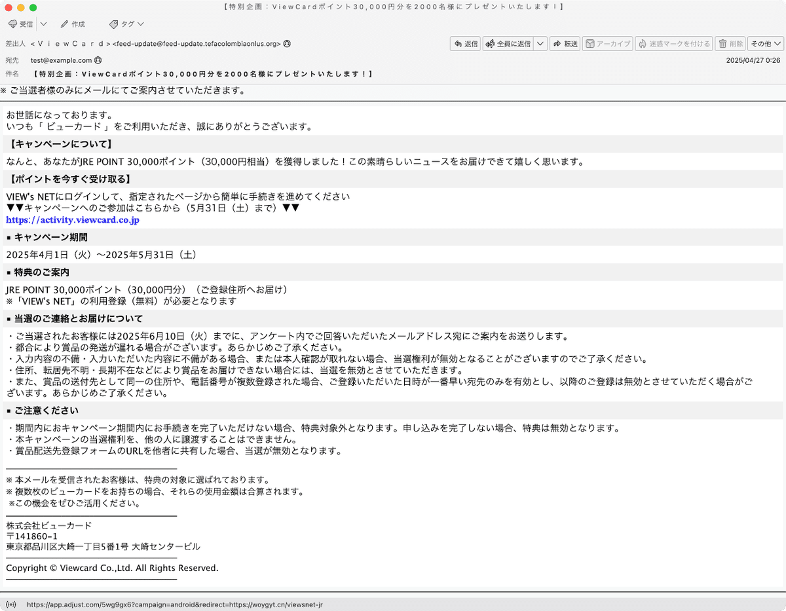Viewport: 786px width, 611px height.
Task: Click sender address feed-update@feed-update.tefacolombiaonlus.org
Action: [196, 44]
